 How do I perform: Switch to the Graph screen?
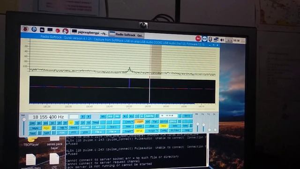tap(128, 131)
